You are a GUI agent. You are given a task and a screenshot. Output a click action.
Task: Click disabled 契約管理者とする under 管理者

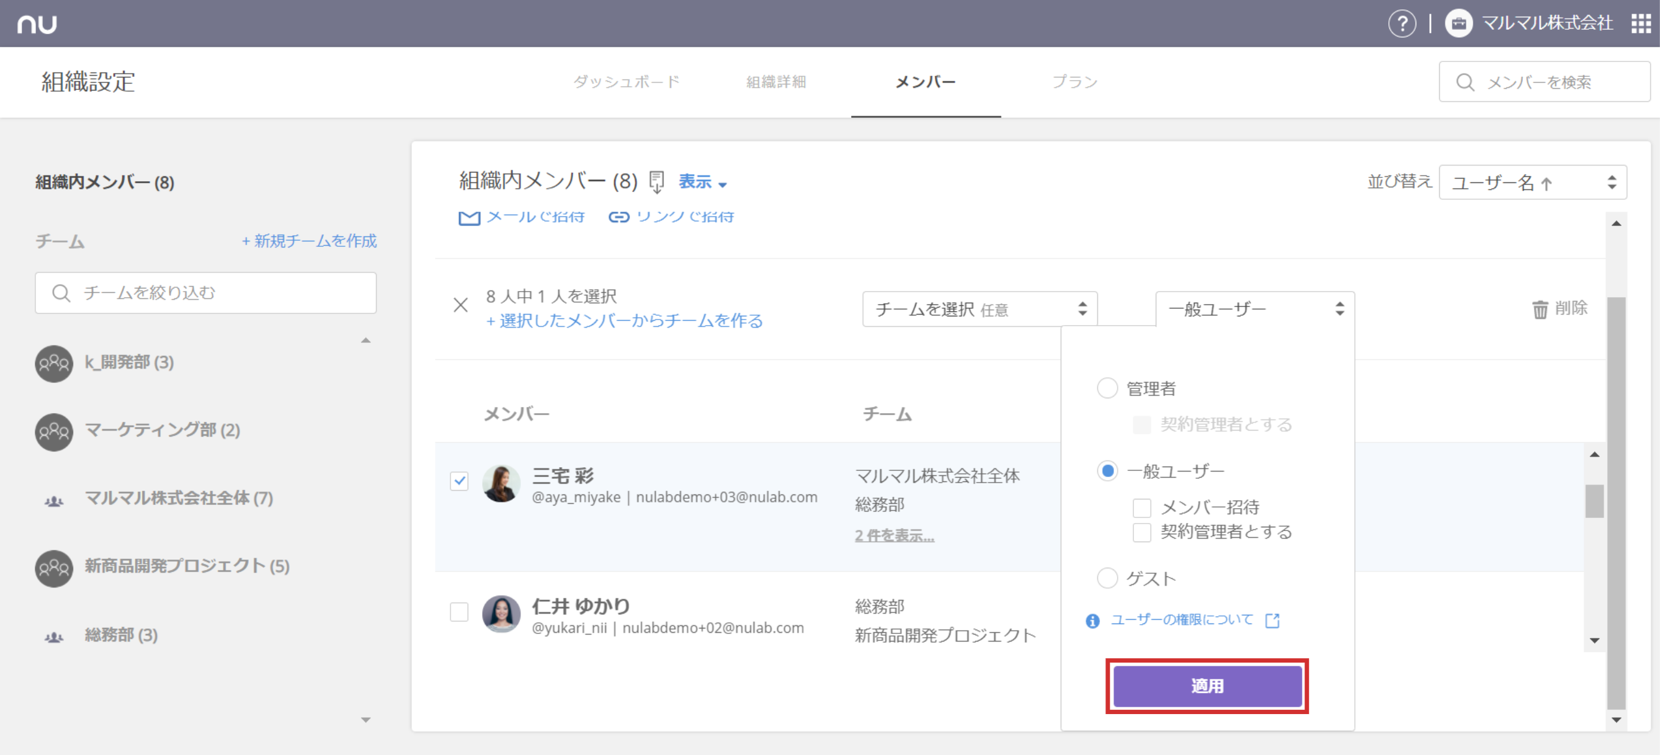click(1142, 424)
